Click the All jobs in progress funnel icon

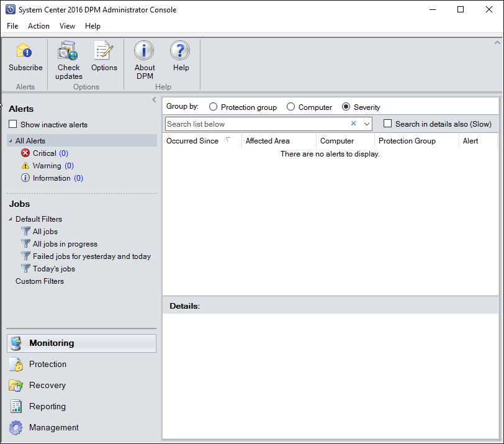(x=25, y=243)
